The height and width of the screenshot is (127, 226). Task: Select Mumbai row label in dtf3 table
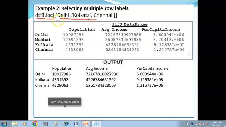coord(43,40)
